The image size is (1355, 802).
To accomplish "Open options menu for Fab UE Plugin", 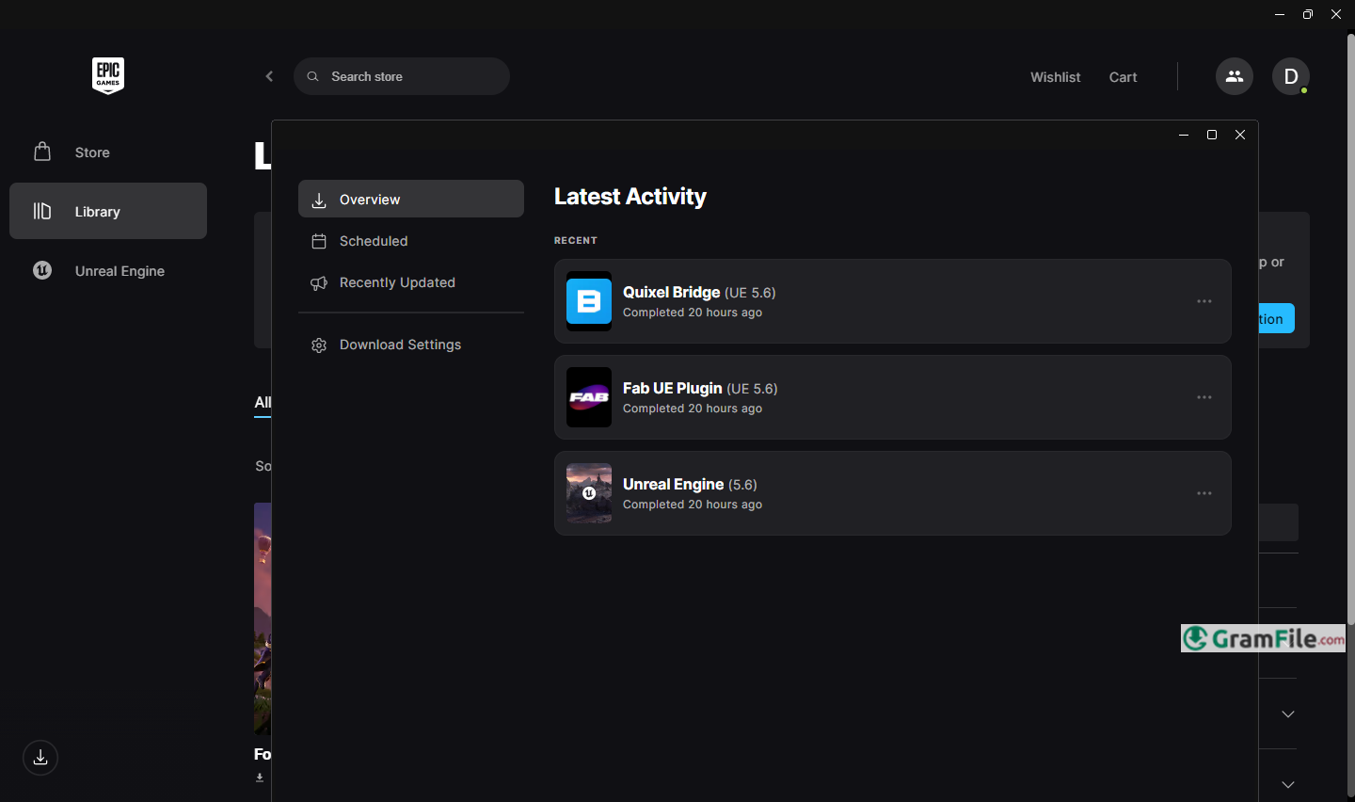I will (1204, 397).
